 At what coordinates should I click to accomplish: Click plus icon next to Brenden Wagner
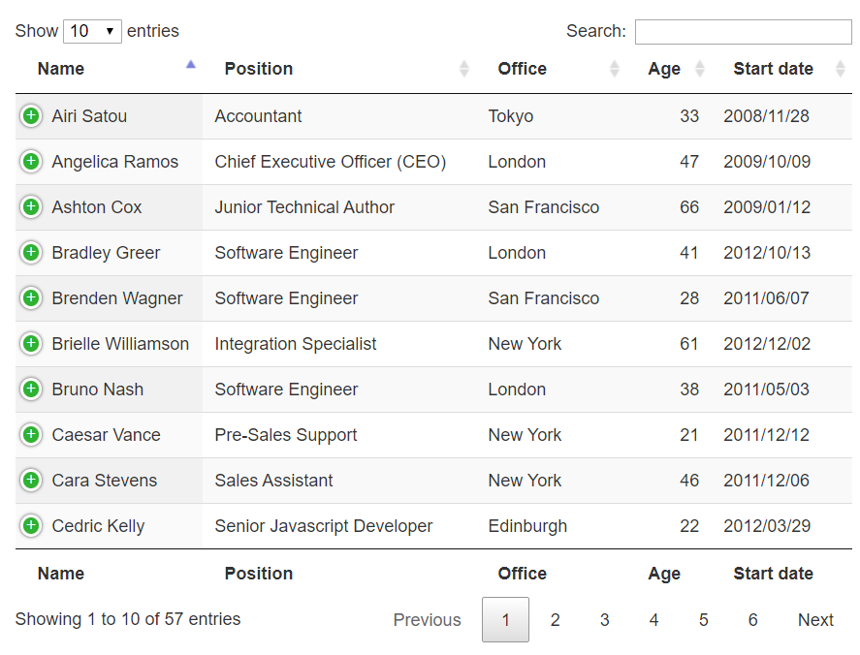(x=31, y=298)
